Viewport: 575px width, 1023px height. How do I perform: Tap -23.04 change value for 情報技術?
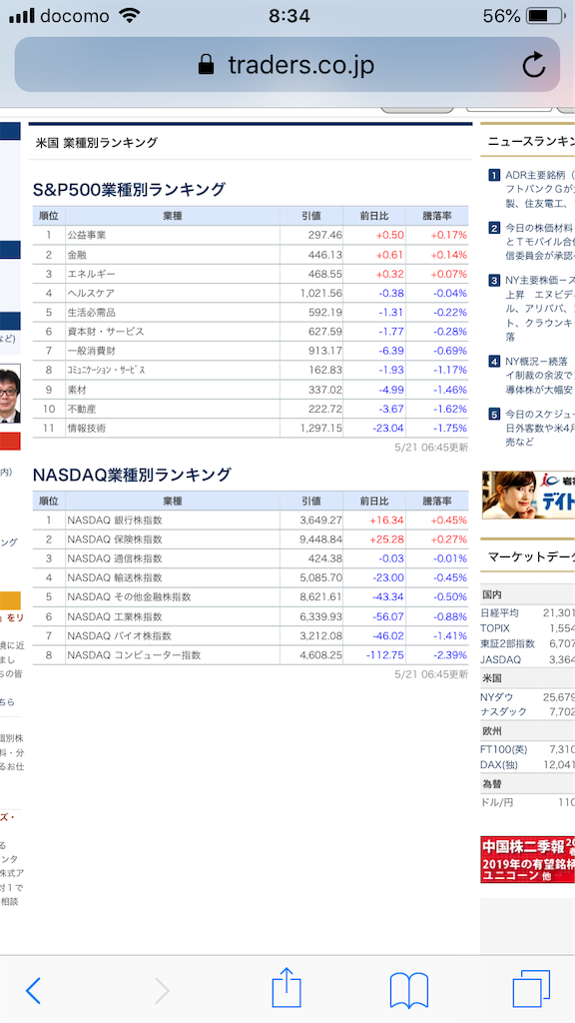388,428
